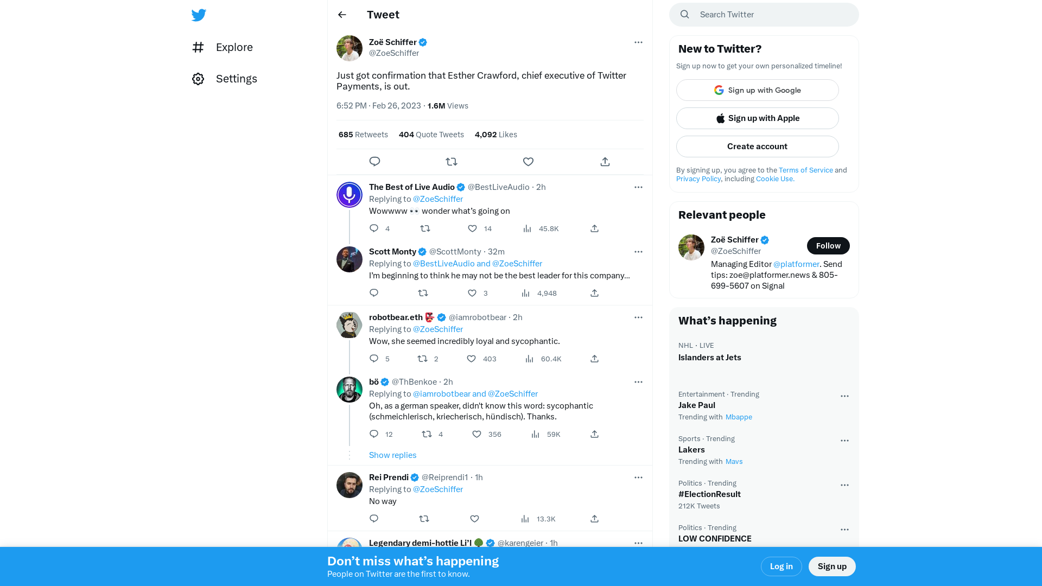Click the Follow button for Zoë Schiffer

point(828,245)
